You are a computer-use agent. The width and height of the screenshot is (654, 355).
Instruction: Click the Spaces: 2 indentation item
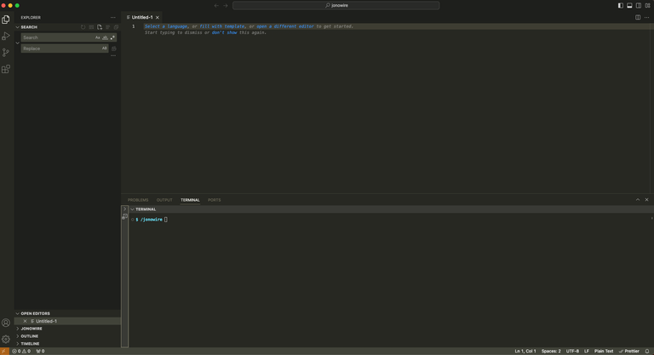click(551, 352)
